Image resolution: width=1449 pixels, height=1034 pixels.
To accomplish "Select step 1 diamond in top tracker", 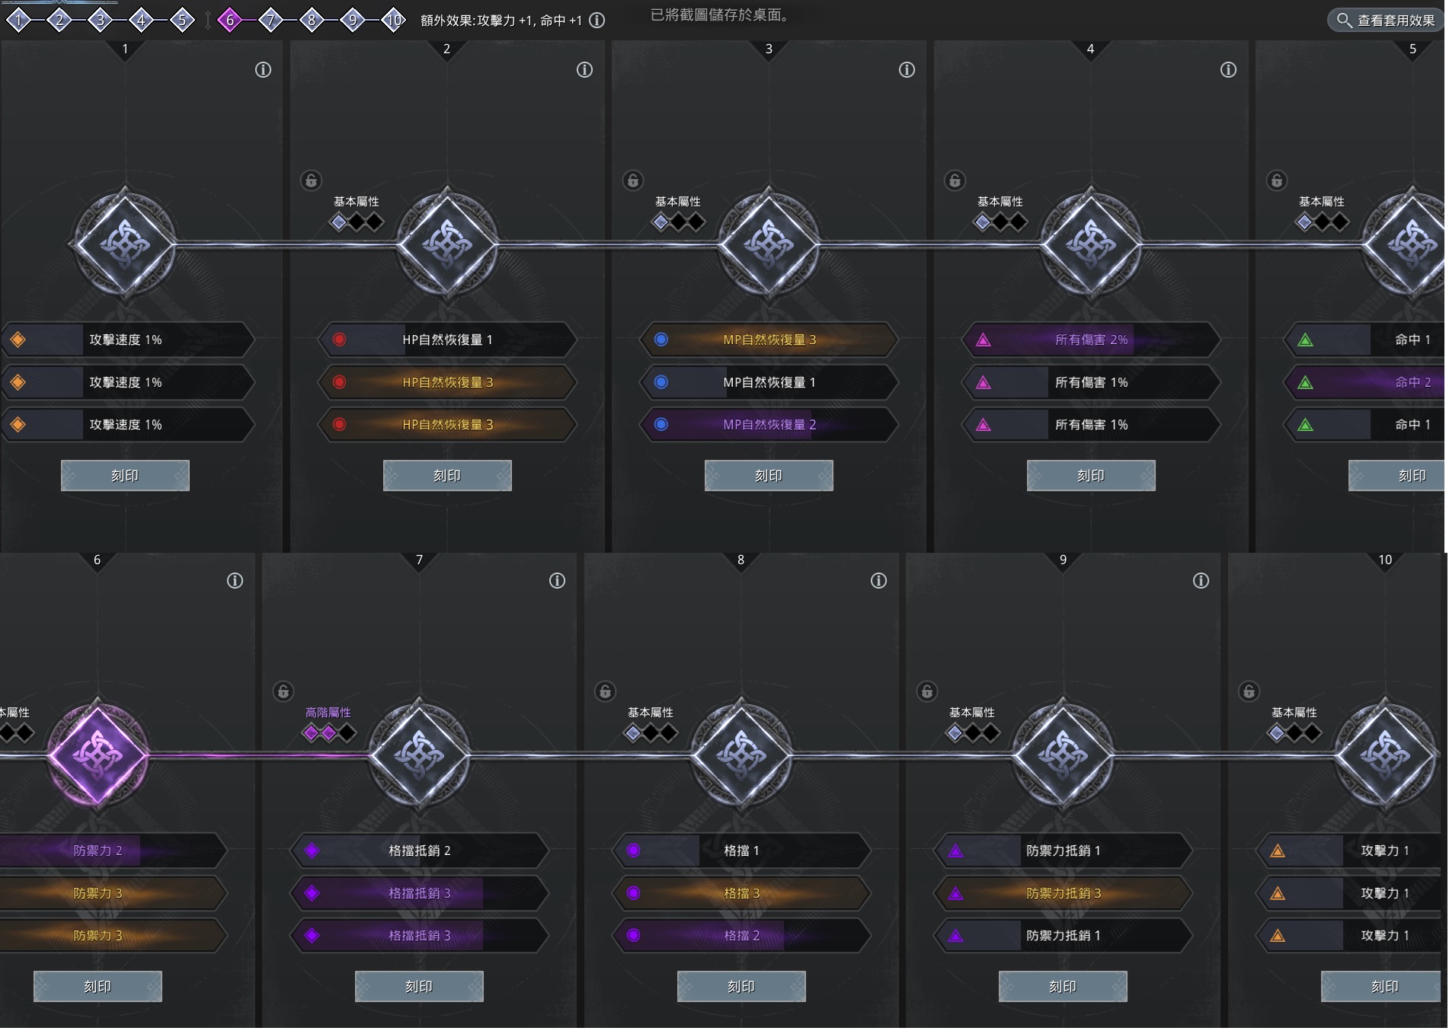I will coord(19,21).
